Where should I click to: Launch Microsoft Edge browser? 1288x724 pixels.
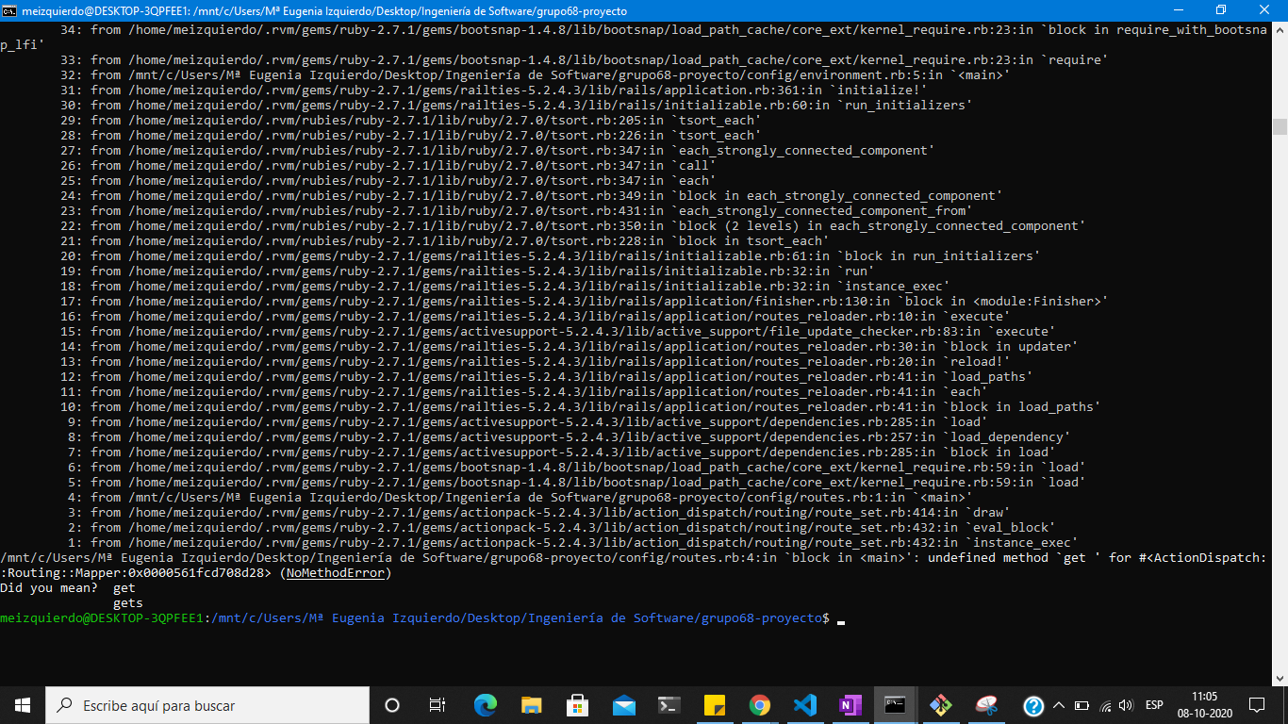point(485,704)
